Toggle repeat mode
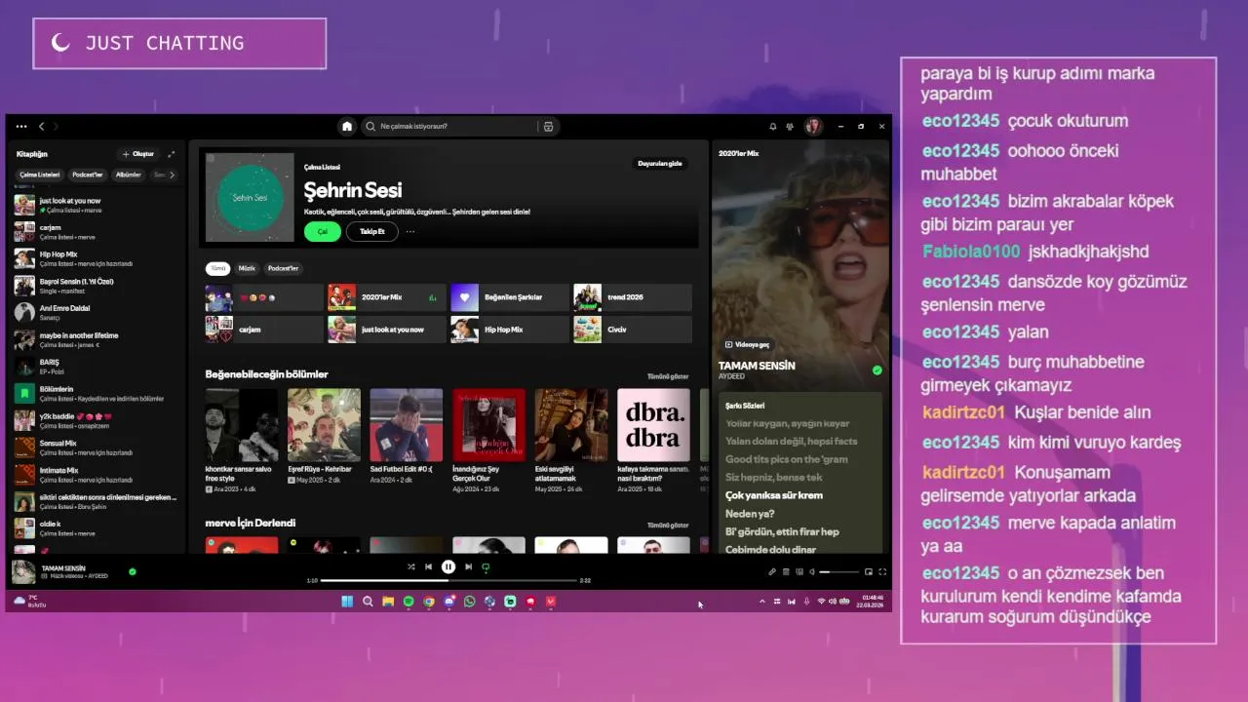Screen dimensions: 1248x702 (x=486, y=566)
